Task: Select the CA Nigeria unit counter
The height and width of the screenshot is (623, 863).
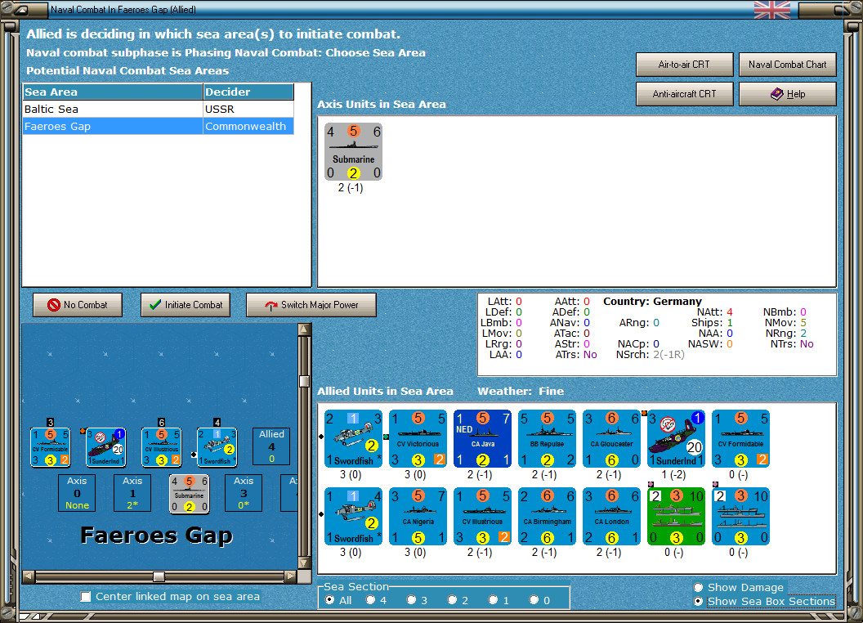Action: tap(418, 516)
